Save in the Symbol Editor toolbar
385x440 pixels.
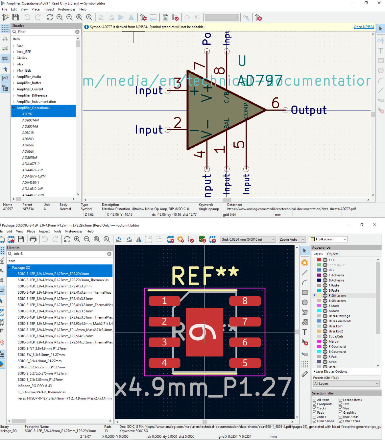tap(15, 17)
